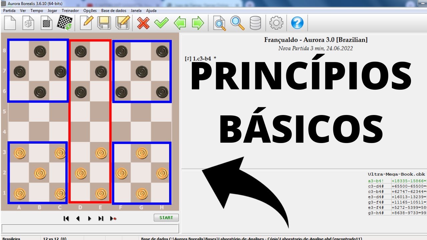Select book move 'a3-b4!'
Viewport: 427px width, 240px height.
pyautogui.click(x=376, y=181)
